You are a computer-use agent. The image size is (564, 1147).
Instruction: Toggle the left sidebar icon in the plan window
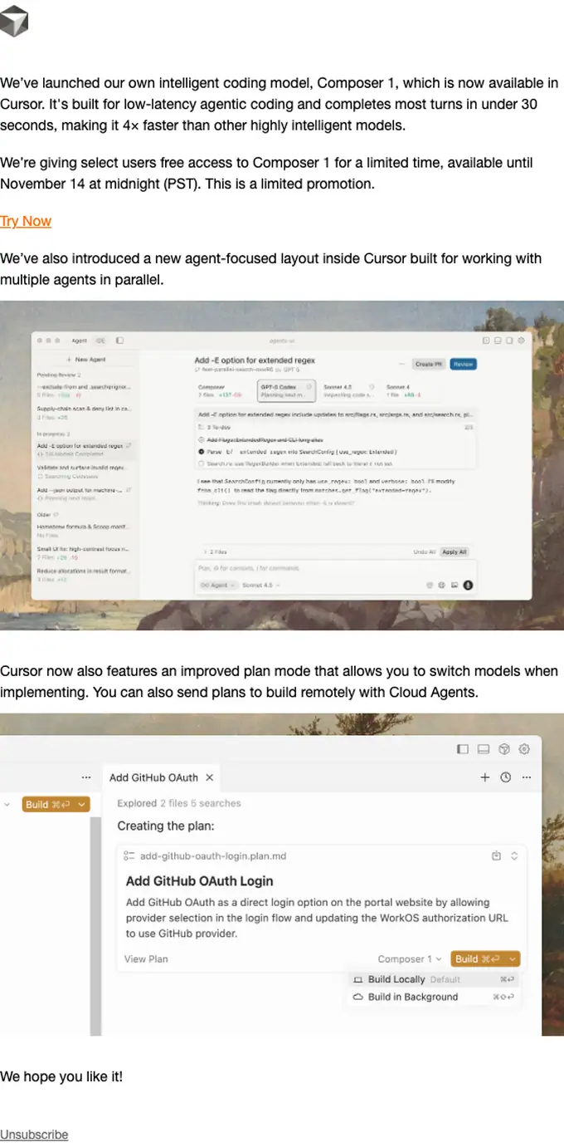point(463,749)
